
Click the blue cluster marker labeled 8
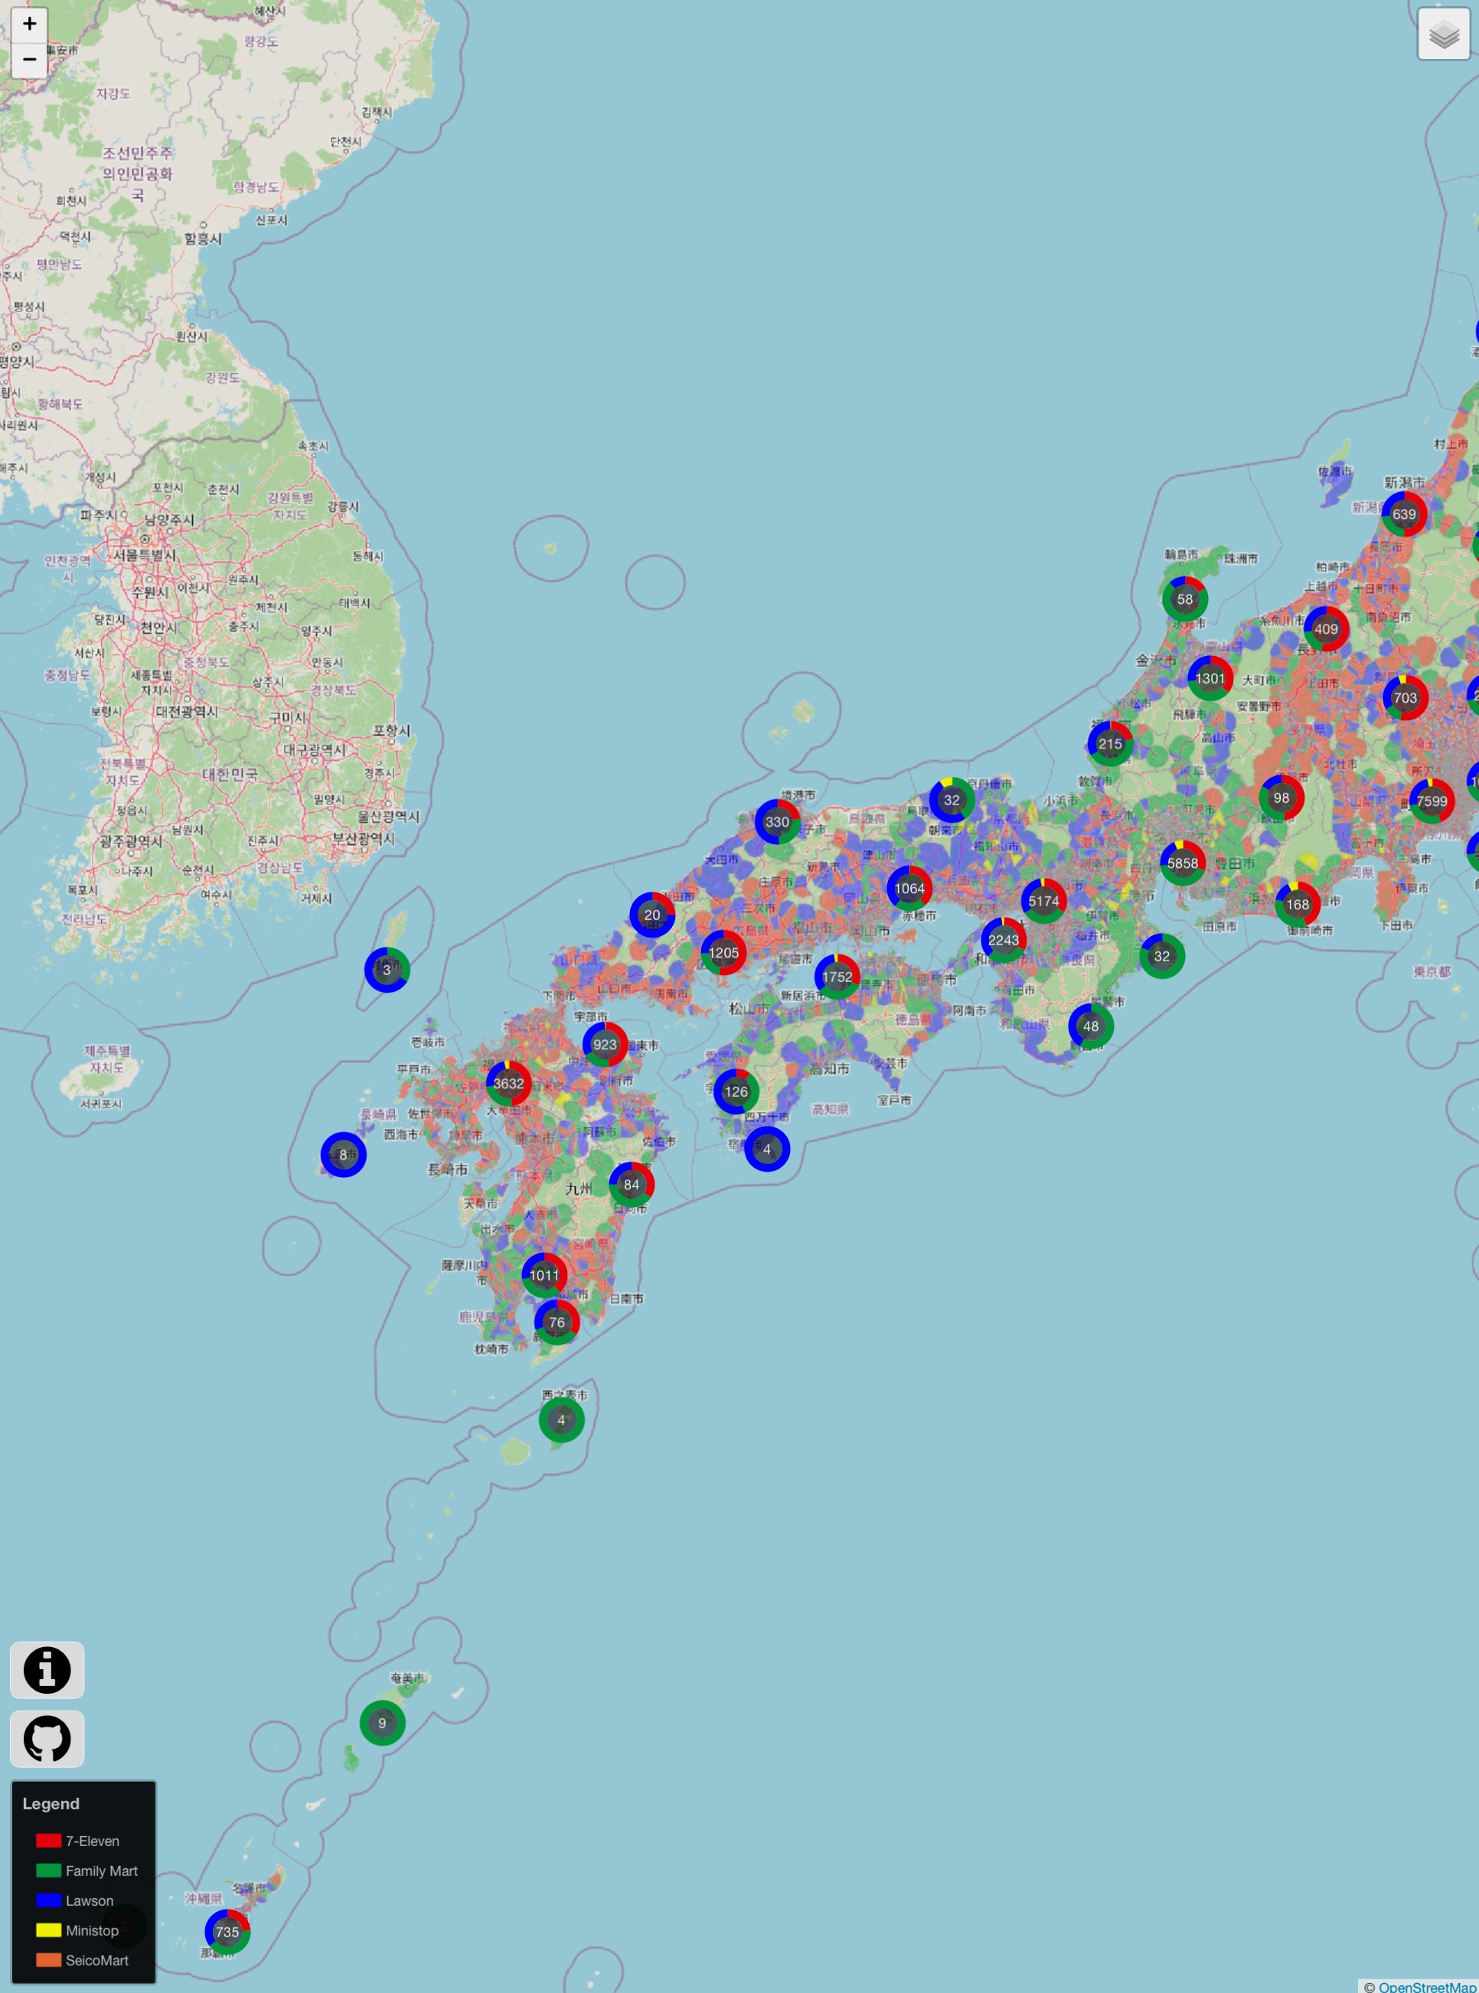tap(343, 1154)
